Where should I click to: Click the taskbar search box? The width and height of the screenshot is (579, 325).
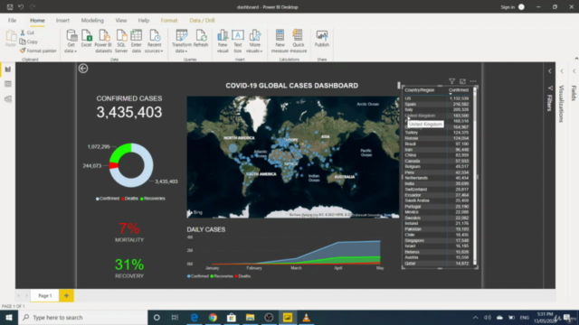click(82, 317)
